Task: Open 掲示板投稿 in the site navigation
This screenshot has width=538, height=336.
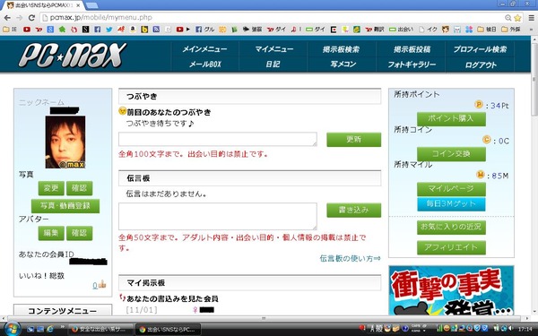Action: pos(412,49)
